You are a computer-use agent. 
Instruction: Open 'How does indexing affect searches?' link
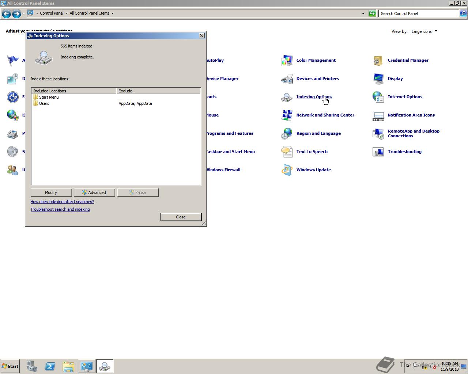tap(62, 202)
